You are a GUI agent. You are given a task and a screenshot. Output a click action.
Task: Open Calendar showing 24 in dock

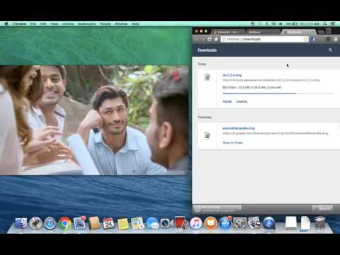(108, 223)
